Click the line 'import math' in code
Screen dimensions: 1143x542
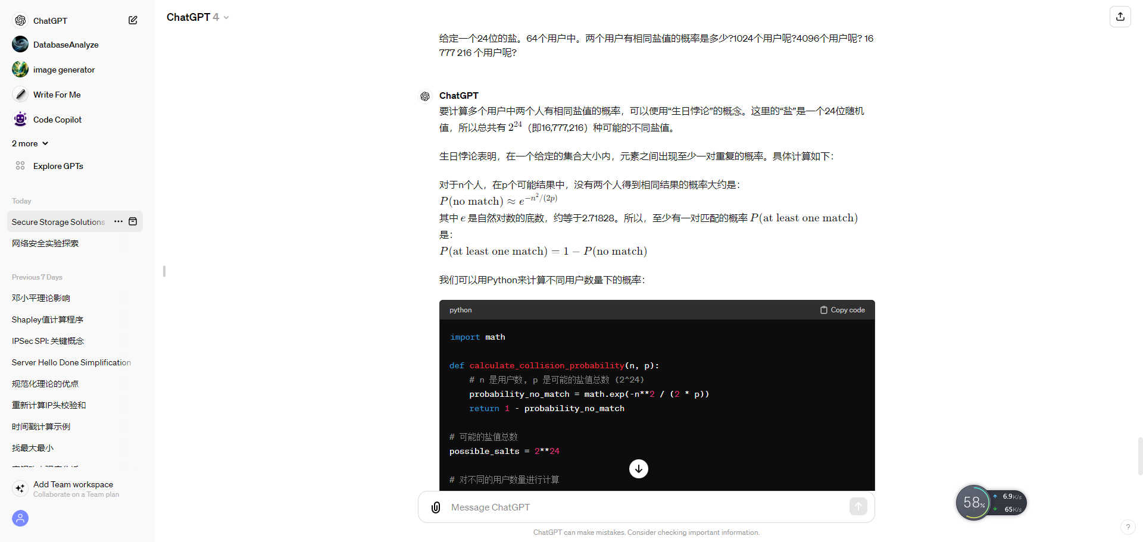tap(477, 337)
